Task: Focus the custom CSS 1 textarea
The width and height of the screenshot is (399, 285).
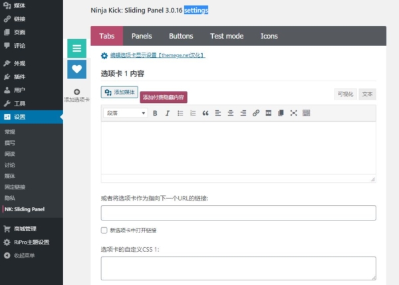Action: coord(239,268)
